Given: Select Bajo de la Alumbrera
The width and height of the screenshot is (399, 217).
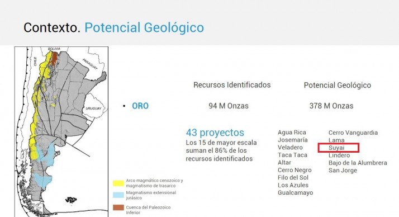Looking at the screenshot, I should tap(358, 163).
